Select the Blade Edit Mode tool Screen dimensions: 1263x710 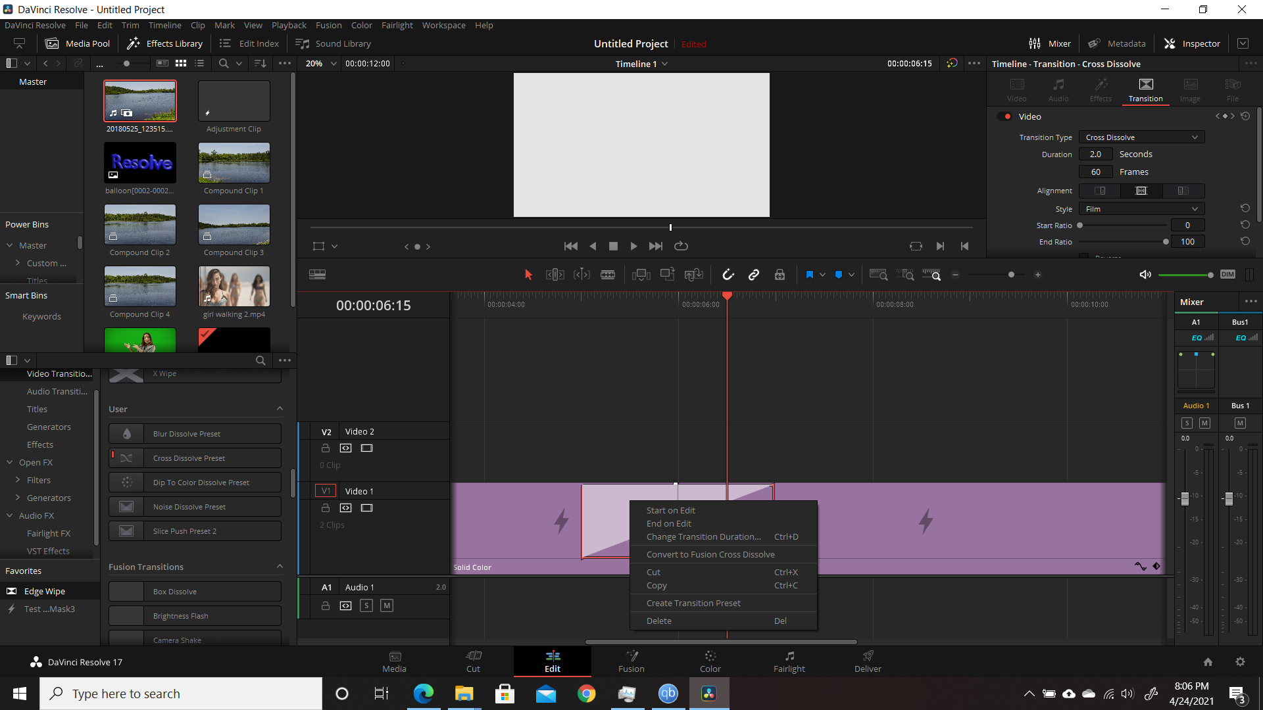608,275
